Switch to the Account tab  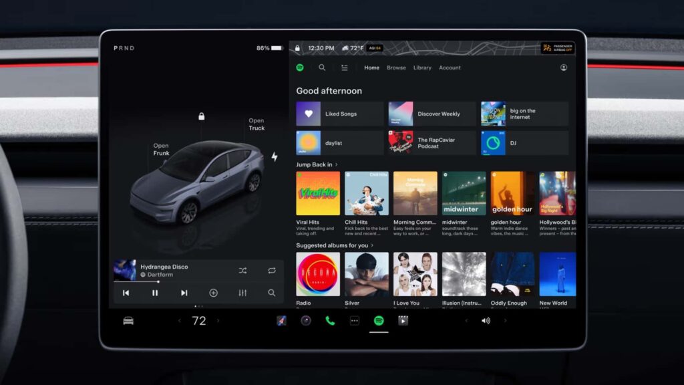tap(450, 68)
